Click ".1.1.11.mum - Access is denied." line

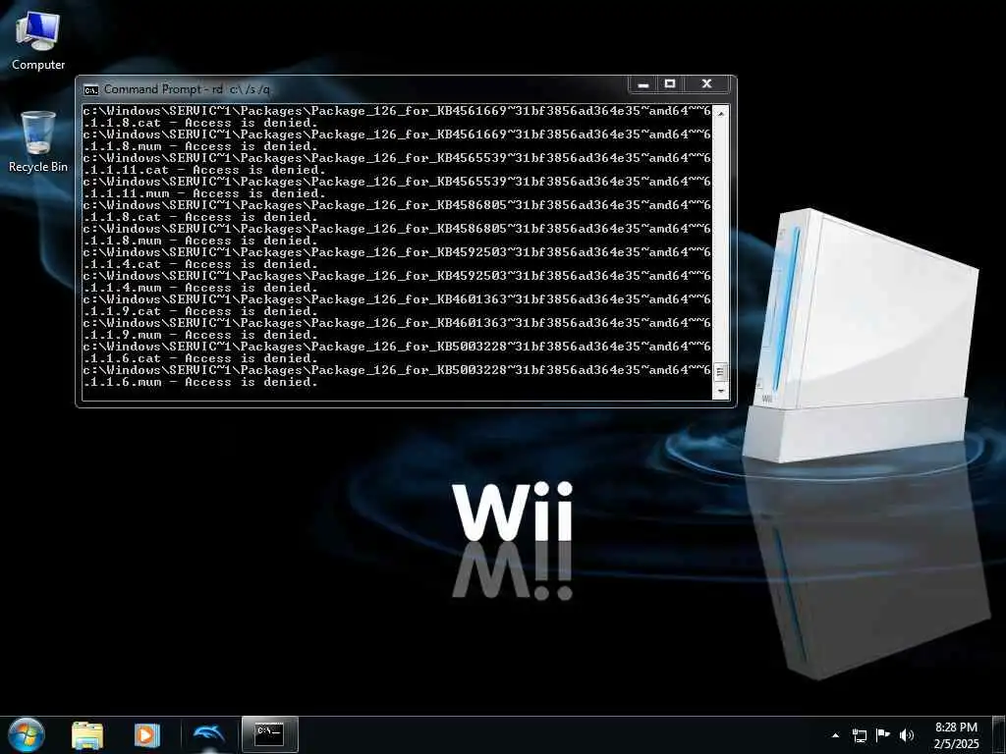(204, 193)
